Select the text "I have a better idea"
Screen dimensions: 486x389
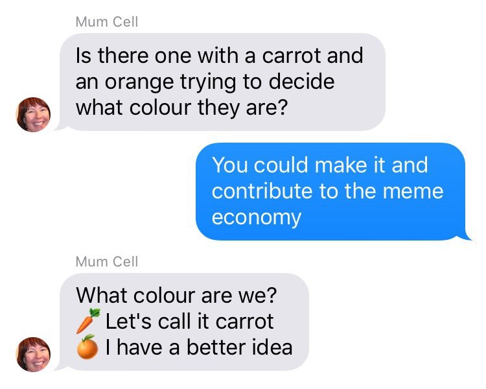point(199,347)
